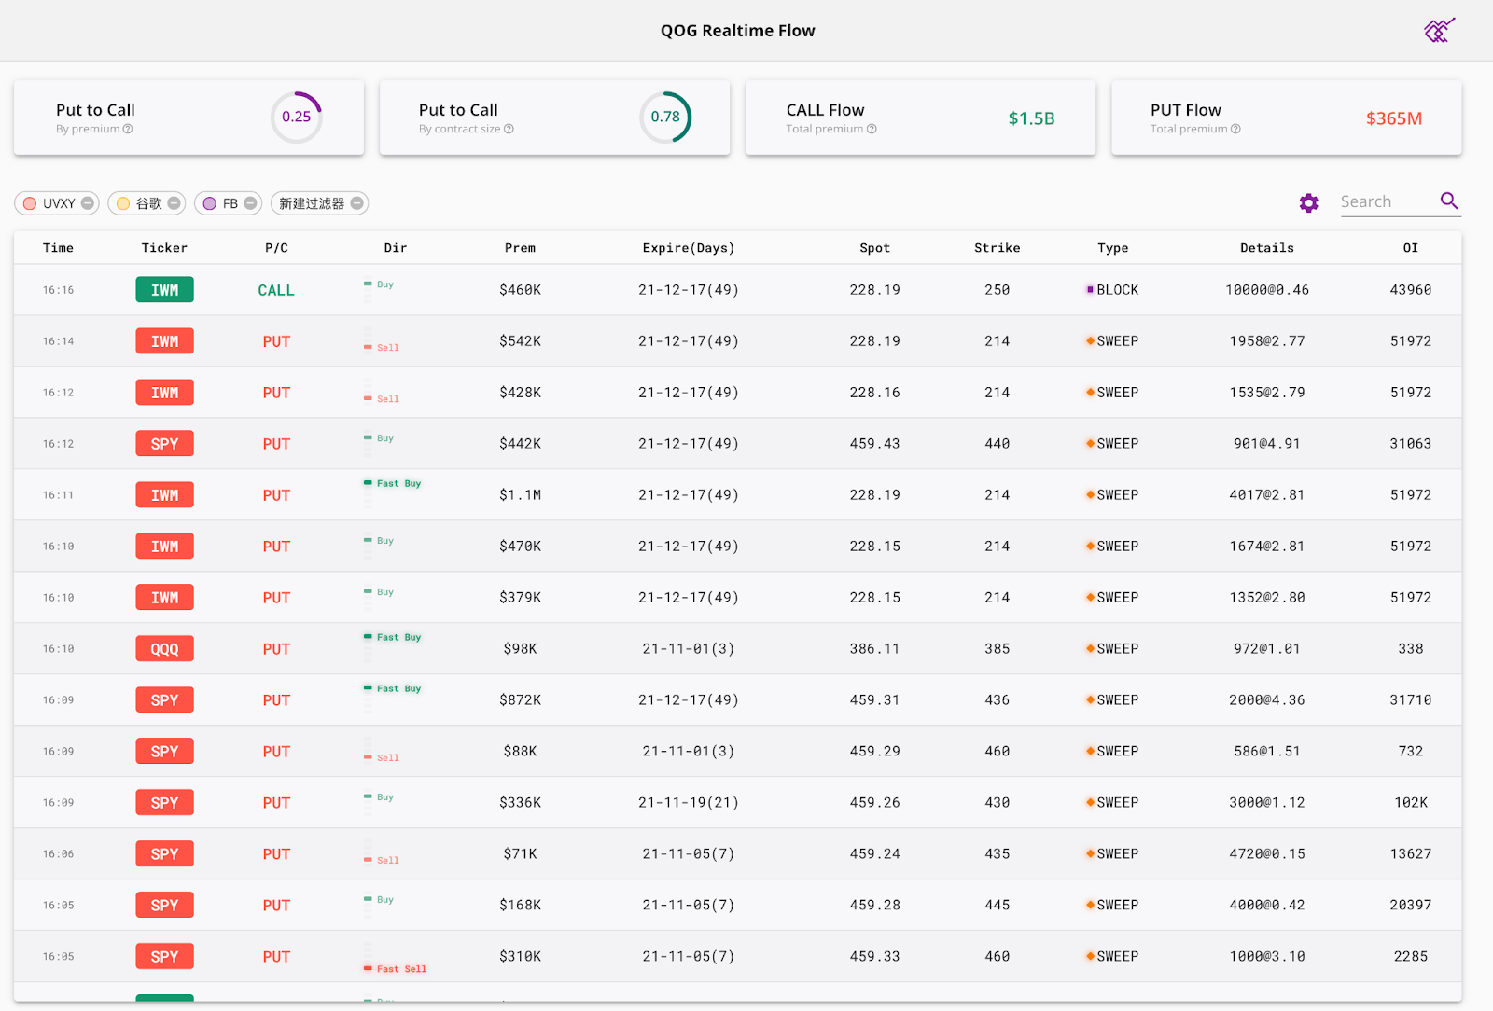This screenshot has width=1493, height=1011.
Task: Click SPY ticker badge at 16:12
Action: pos(164,444)
